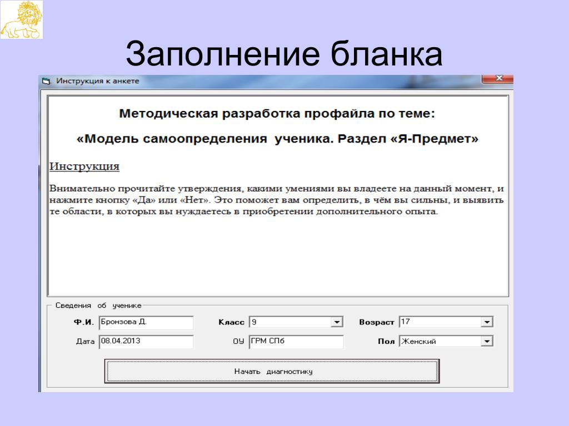Select the Класс combo box value 9
Image resolution: width=569 pixels, height=426 pixels.
point(296,322)
